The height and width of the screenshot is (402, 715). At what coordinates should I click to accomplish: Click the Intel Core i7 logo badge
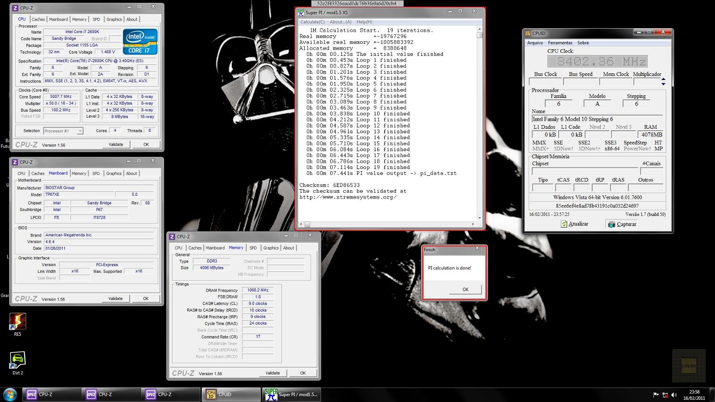pyautogui.click(x=140, y=42)
